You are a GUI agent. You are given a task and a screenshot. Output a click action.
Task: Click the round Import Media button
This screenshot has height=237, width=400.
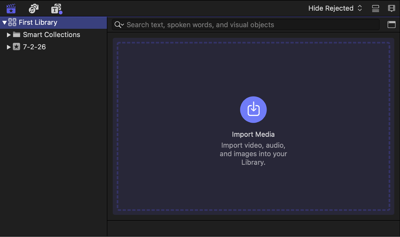point(253,110)
